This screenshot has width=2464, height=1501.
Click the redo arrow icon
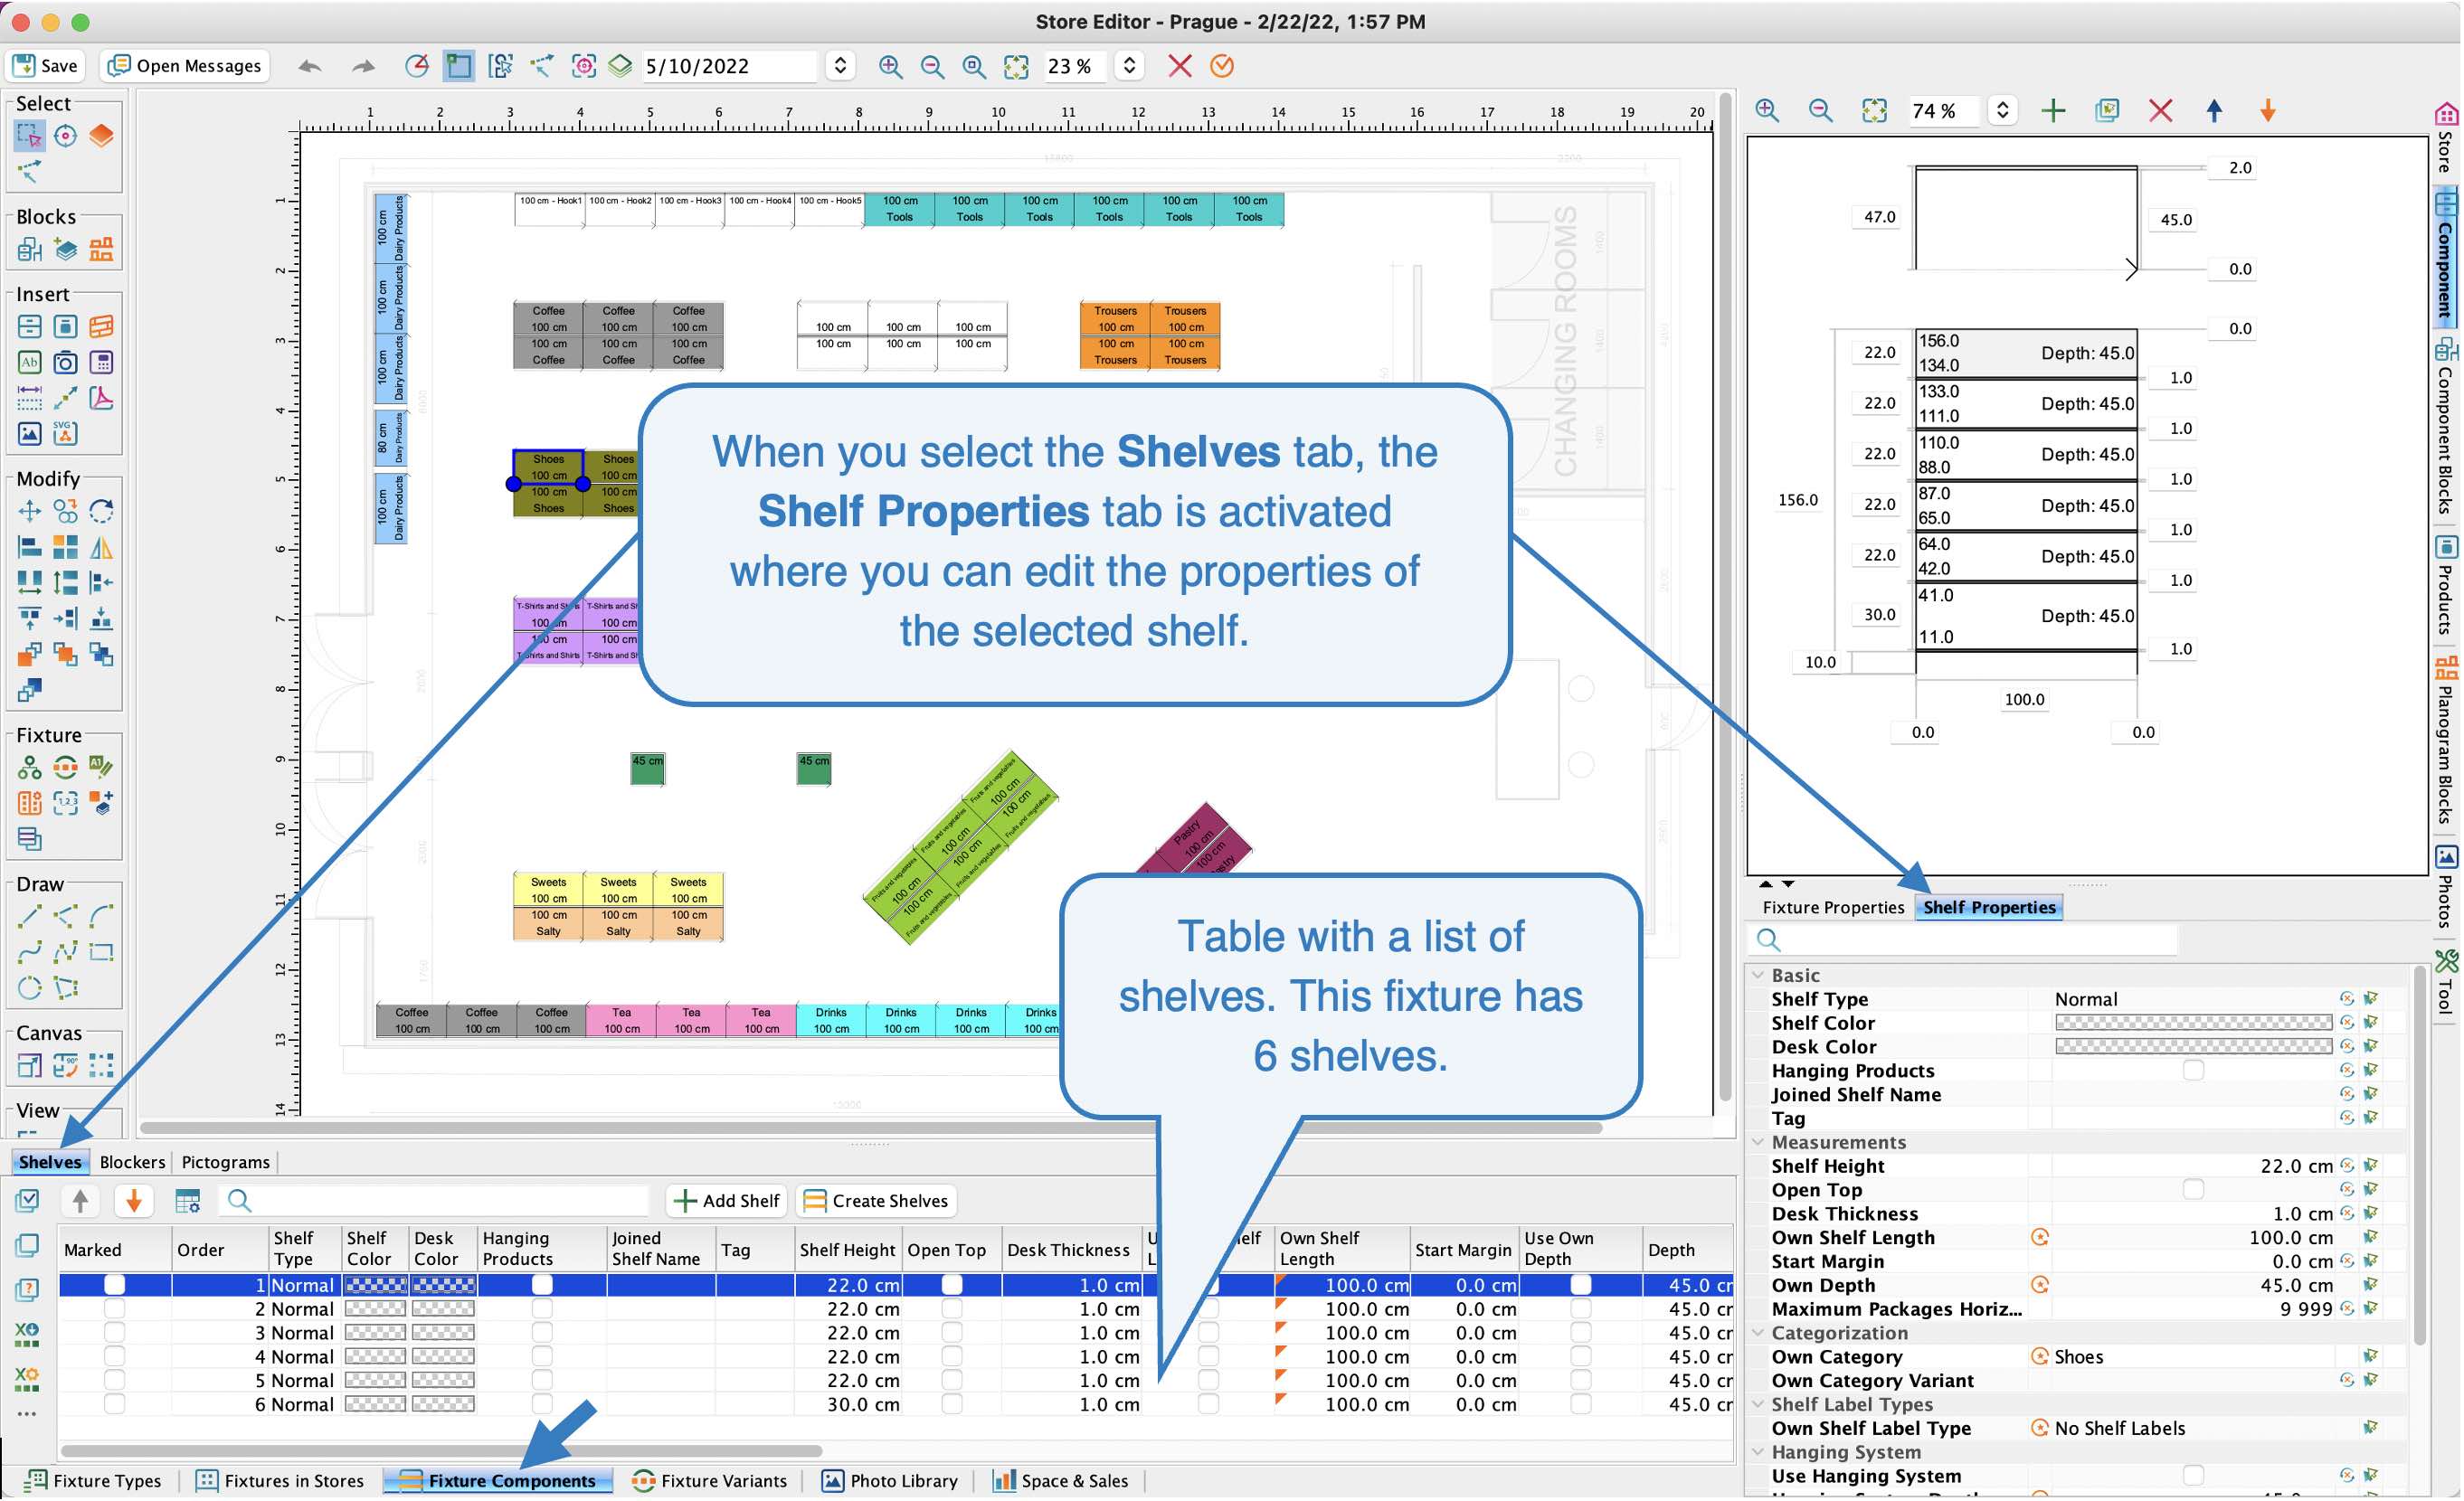click(363, 66)
